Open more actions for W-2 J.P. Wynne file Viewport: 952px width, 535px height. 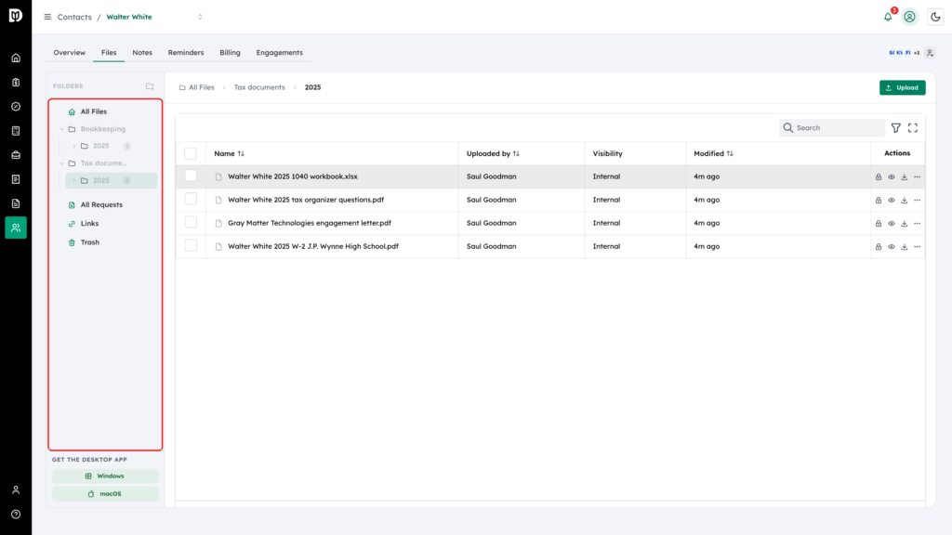pos(918,247)
